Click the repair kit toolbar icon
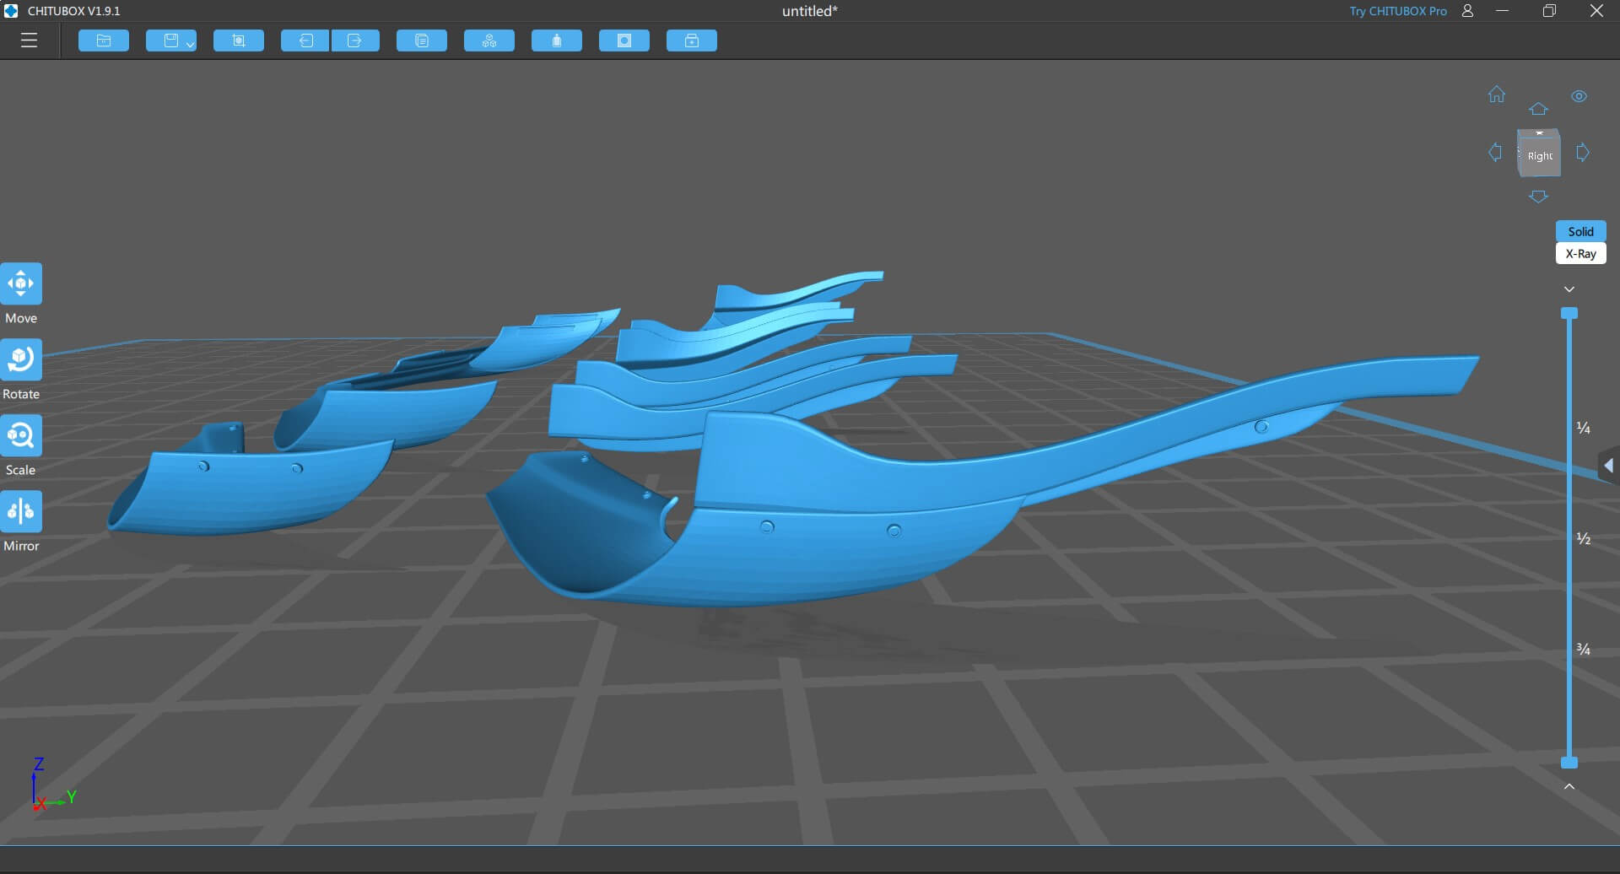 point(692,40)
